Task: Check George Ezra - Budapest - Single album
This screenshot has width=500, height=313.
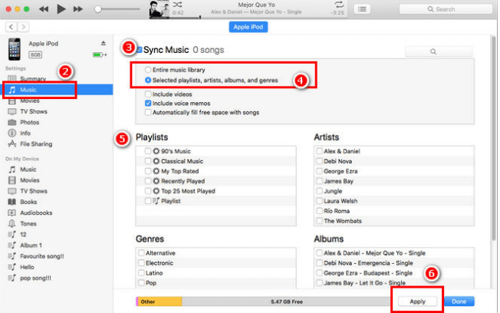Action: [319, 273]
